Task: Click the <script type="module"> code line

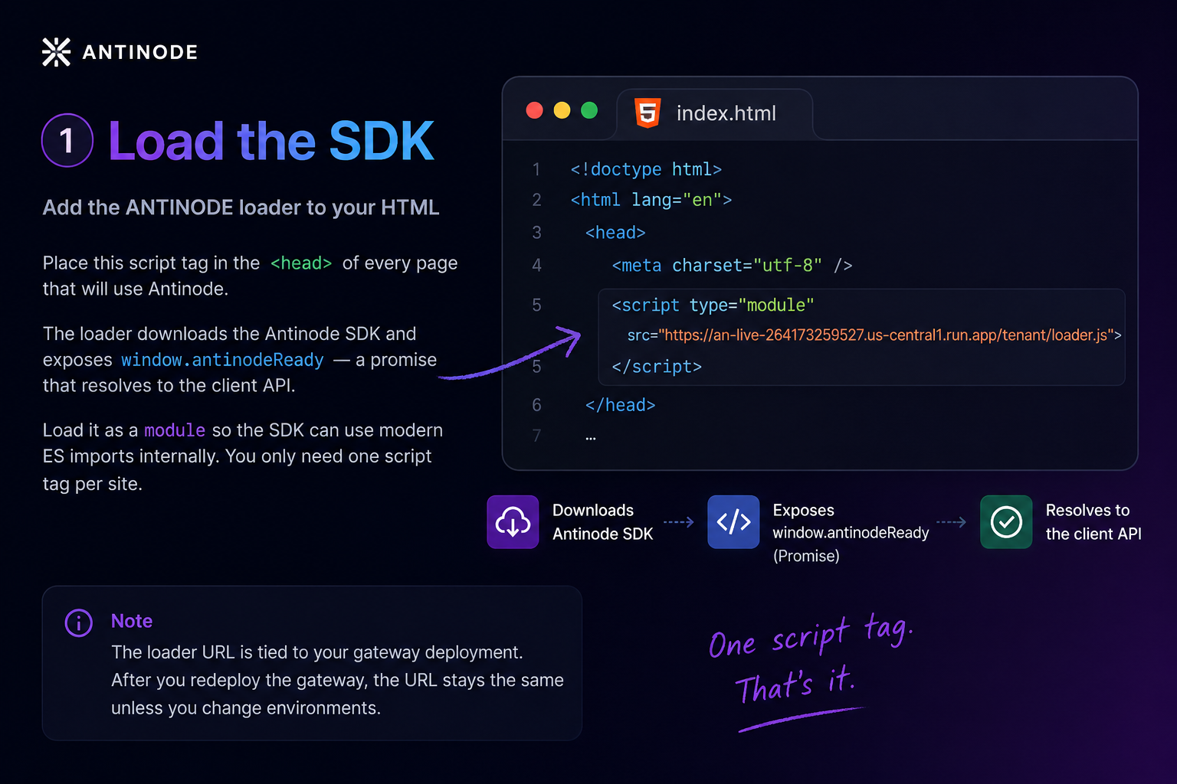Action: pyautogui.click(x=713, y=305)
